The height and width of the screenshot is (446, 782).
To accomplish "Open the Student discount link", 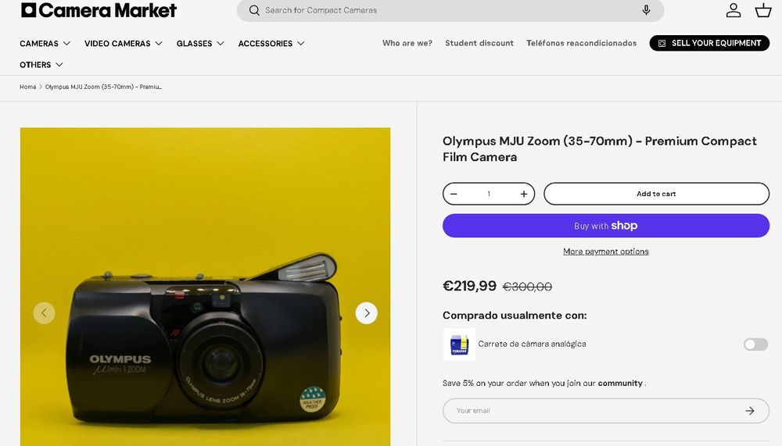I will click(479, 43).
